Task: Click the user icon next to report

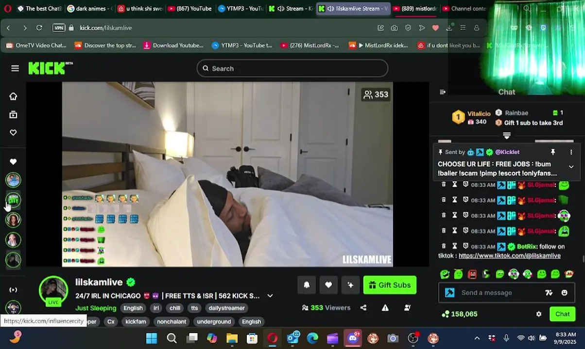Action: (x=407, y=307)
